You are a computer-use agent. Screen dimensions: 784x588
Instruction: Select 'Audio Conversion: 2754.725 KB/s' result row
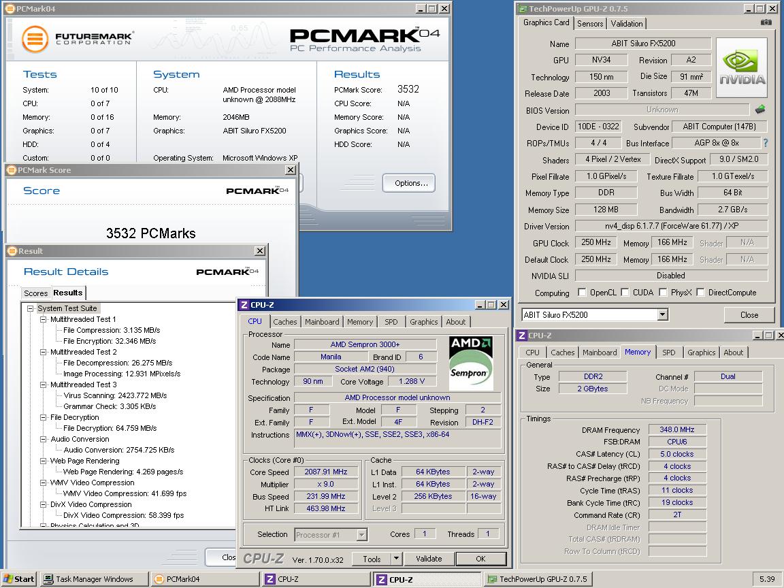[x=118, y=450]
